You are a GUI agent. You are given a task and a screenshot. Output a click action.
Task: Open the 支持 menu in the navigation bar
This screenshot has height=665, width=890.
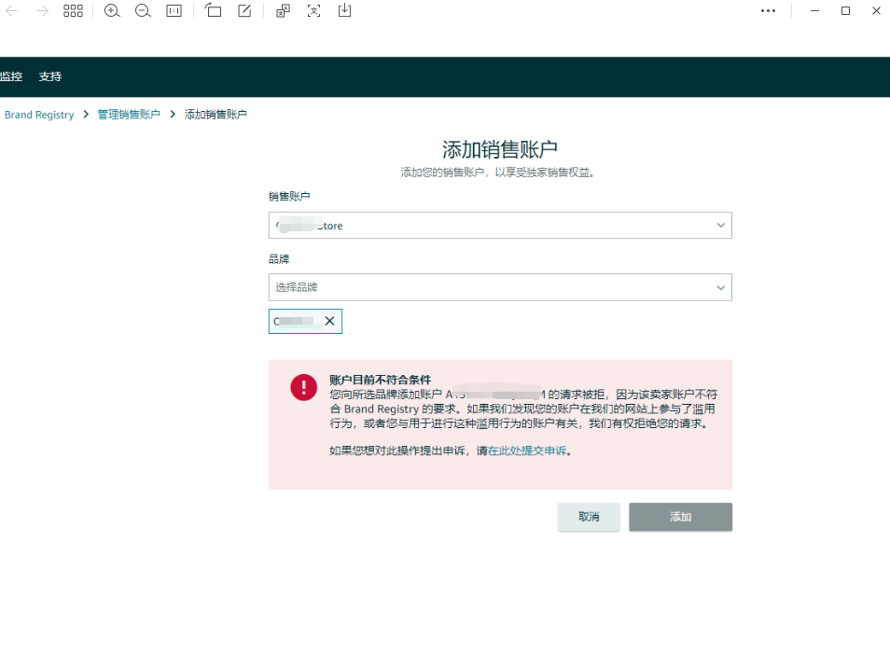tap(50, 76)
